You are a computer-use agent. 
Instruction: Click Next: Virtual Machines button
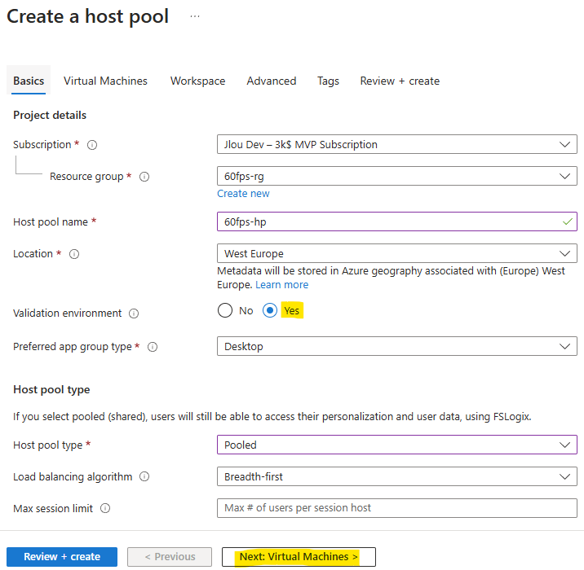299,557
